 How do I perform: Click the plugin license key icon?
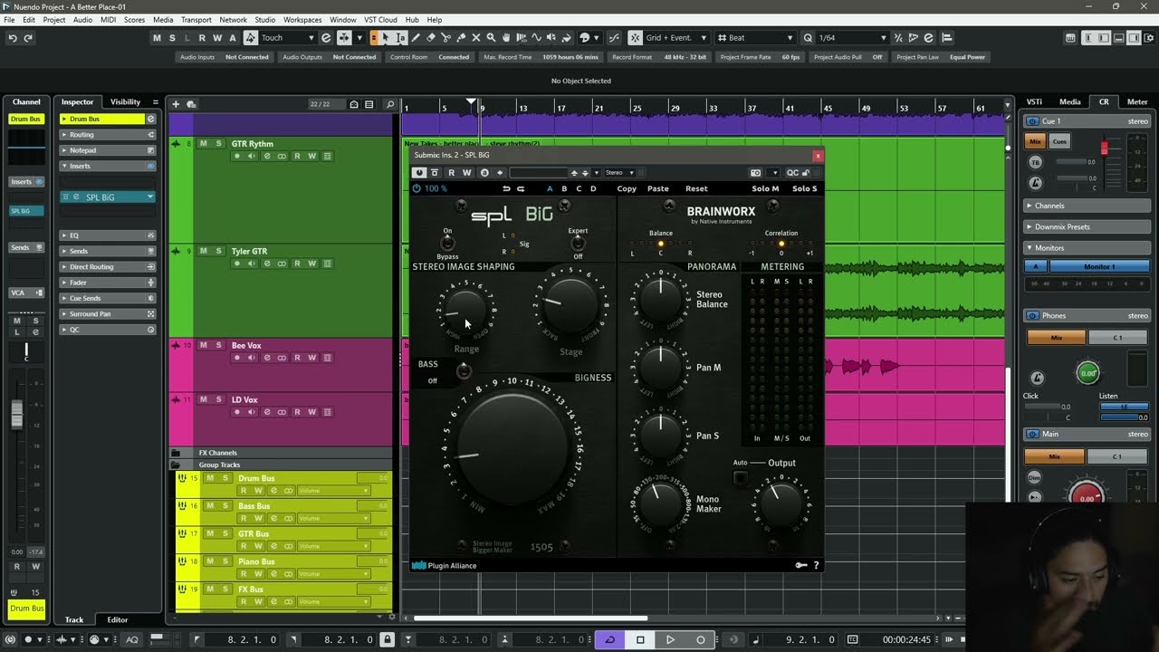click(801, 565)
